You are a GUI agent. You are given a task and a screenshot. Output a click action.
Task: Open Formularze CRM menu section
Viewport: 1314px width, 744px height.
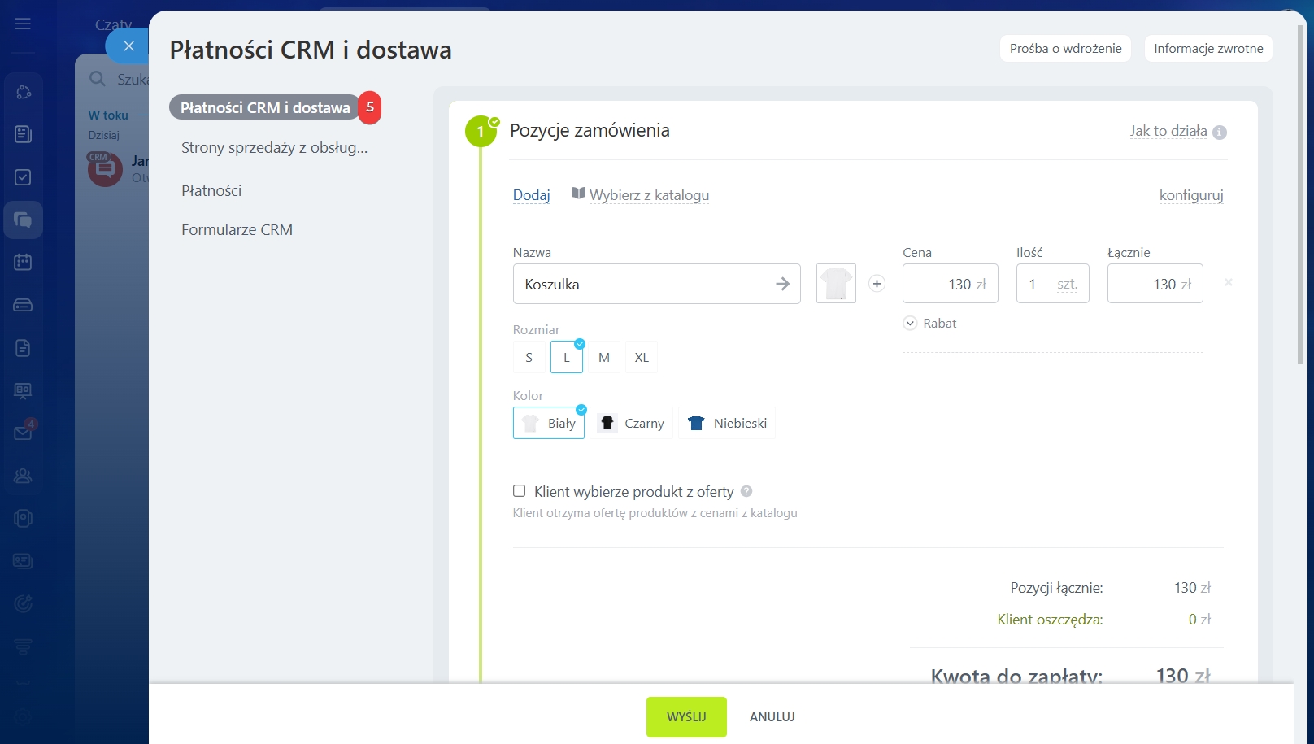[237, 230]
